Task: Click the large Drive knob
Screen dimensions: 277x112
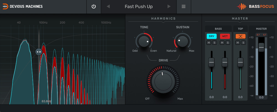Action: click(x=163, y=81)
